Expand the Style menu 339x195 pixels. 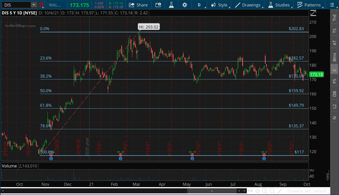pyautogui.click(x=220, y=5)
